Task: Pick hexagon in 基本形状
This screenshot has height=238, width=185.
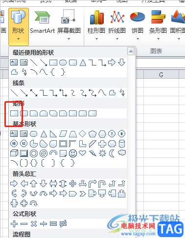Action: [x=102, y=134]
